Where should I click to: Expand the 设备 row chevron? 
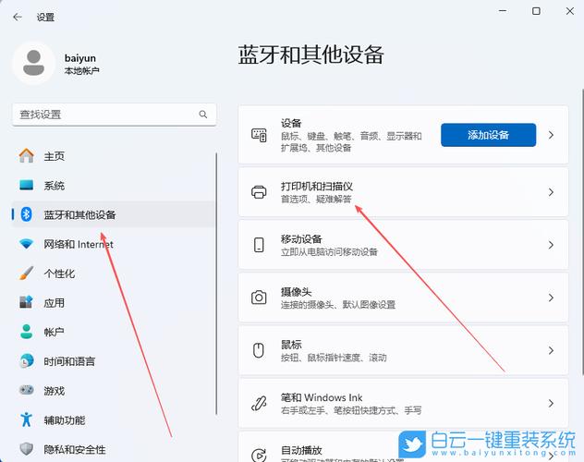tap(552, 135)
